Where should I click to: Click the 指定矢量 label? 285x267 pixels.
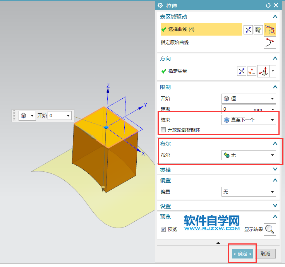pyautogui.click(x=178, y=71)
